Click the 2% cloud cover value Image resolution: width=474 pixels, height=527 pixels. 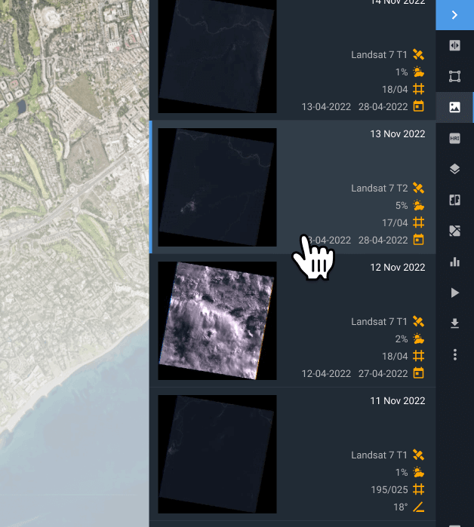coord(402,339)
